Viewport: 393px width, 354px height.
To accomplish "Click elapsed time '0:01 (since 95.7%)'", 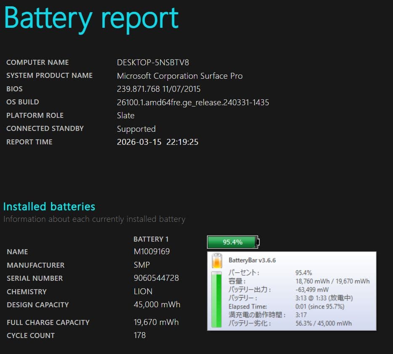I will pyautogui.click(x=320, y=306).
